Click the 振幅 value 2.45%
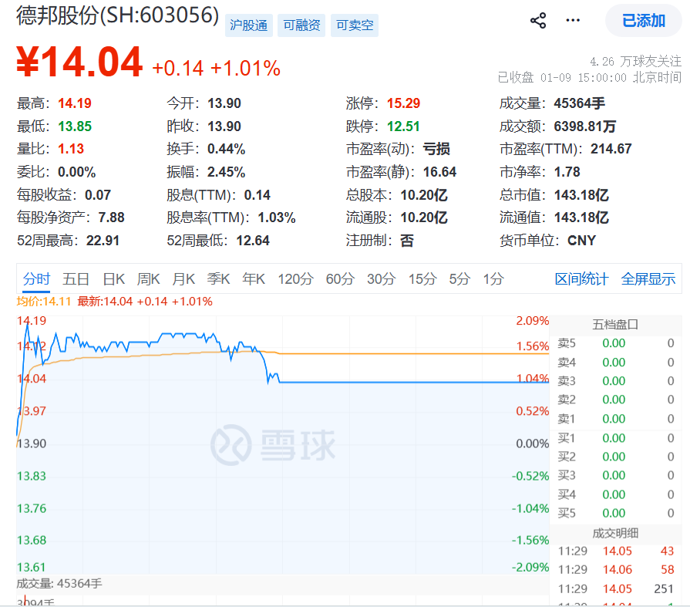 pos(226,172)
